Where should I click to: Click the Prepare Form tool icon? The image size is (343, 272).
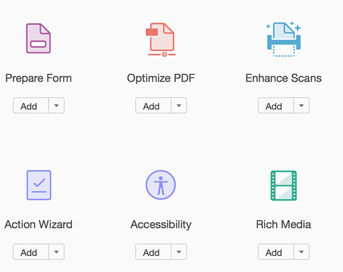coord(38,39)
